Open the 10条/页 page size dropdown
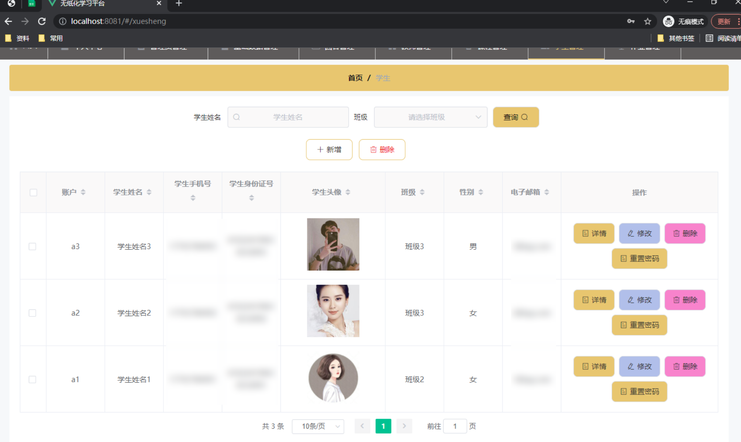Screen dimensions: 741x442 click(318, 426)
